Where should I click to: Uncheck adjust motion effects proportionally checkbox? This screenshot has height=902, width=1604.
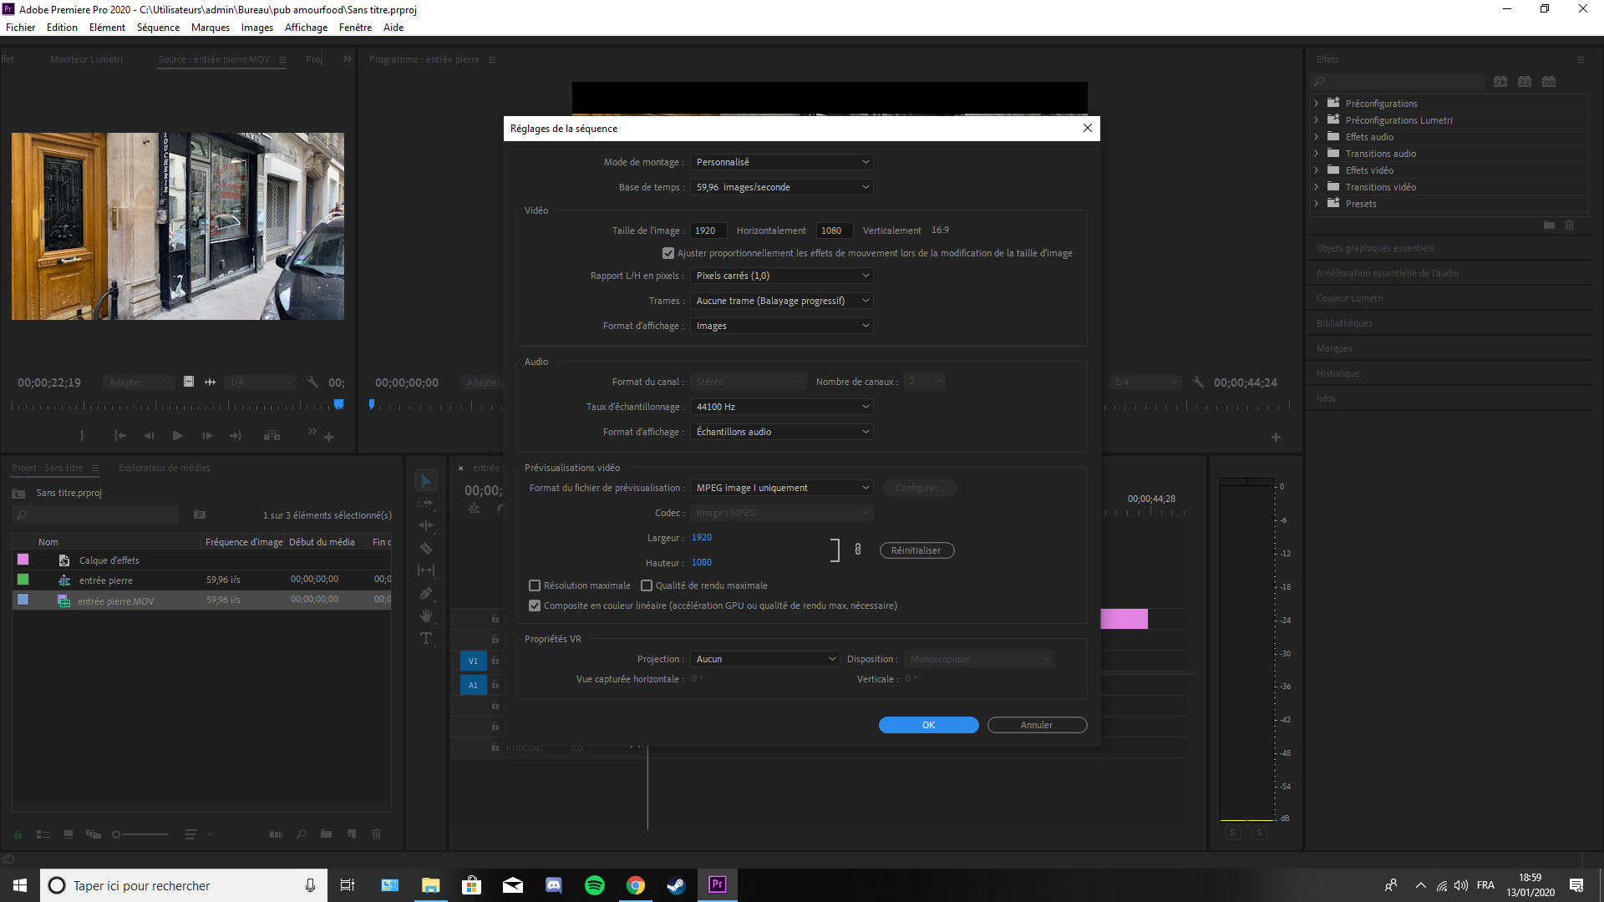[x=668, y=253]
